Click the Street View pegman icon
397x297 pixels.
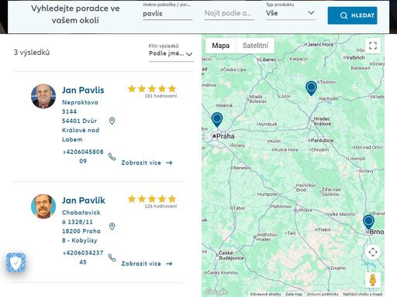click(373, 280)
